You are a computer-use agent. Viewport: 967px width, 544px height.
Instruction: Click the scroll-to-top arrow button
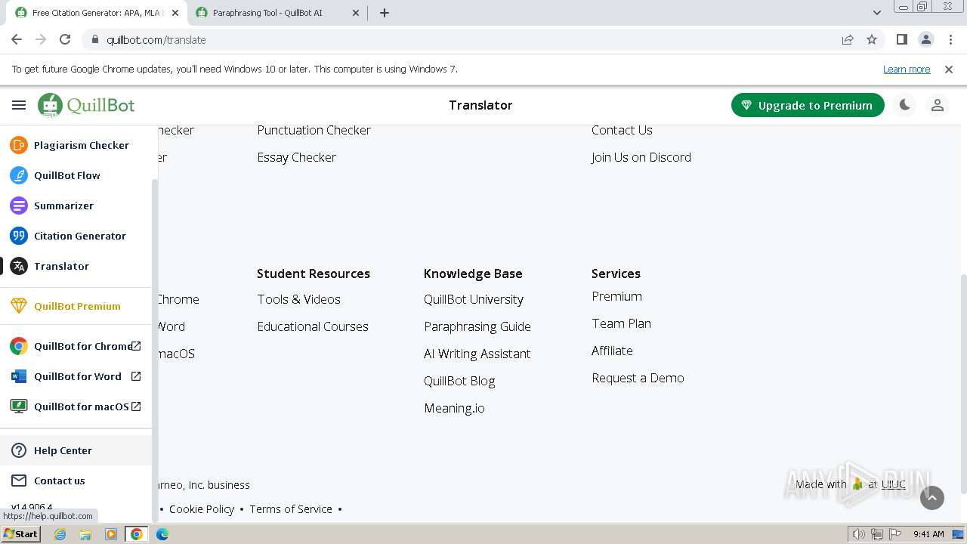[x=932, y=497]
